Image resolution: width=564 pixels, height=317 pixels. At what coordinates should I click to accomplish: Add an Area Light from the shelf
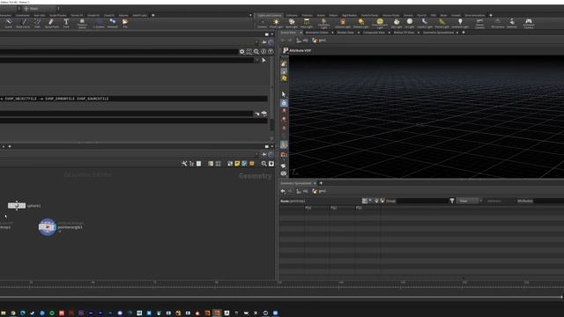pos(307,24)
